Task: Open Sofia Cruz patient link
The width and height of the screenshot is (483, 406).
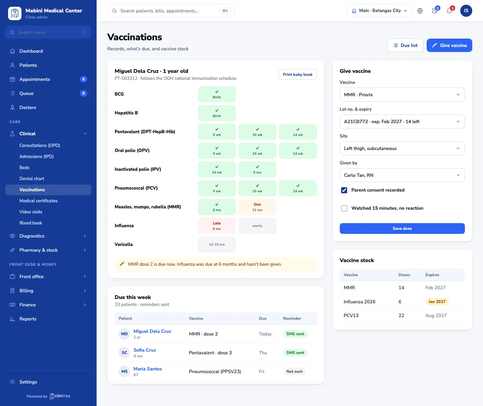Action: pos(145,350)
